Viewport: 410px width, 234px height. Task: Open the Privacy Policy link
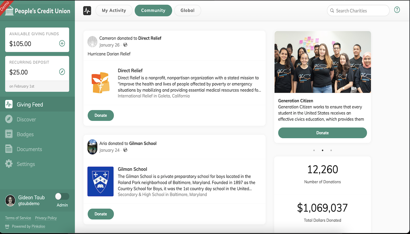[x=46, y=218]
